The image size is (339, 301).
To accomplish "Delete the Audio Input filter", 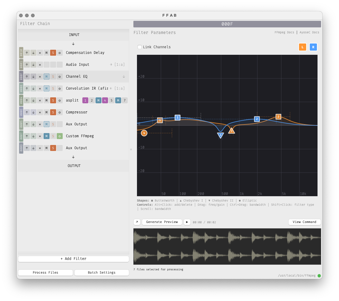I will click(40, 65).
